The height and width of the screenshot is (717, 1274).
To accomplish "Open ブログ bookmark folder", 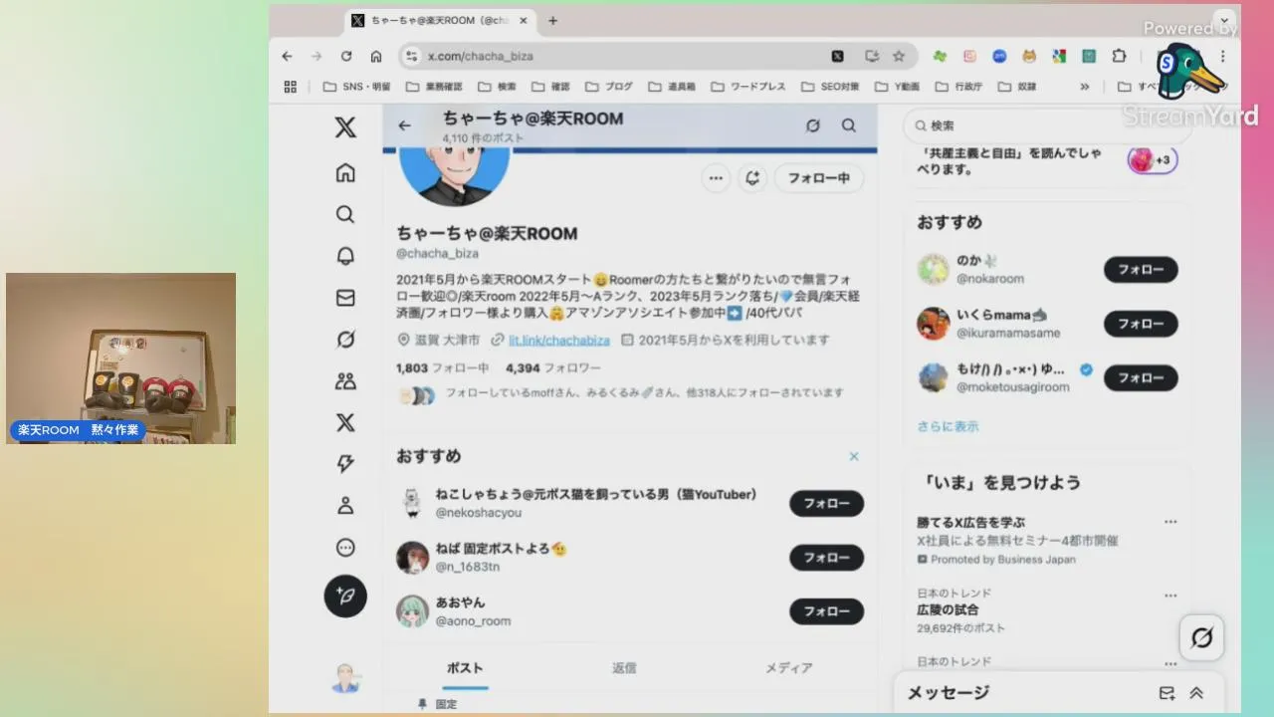I will click(609, 87).
